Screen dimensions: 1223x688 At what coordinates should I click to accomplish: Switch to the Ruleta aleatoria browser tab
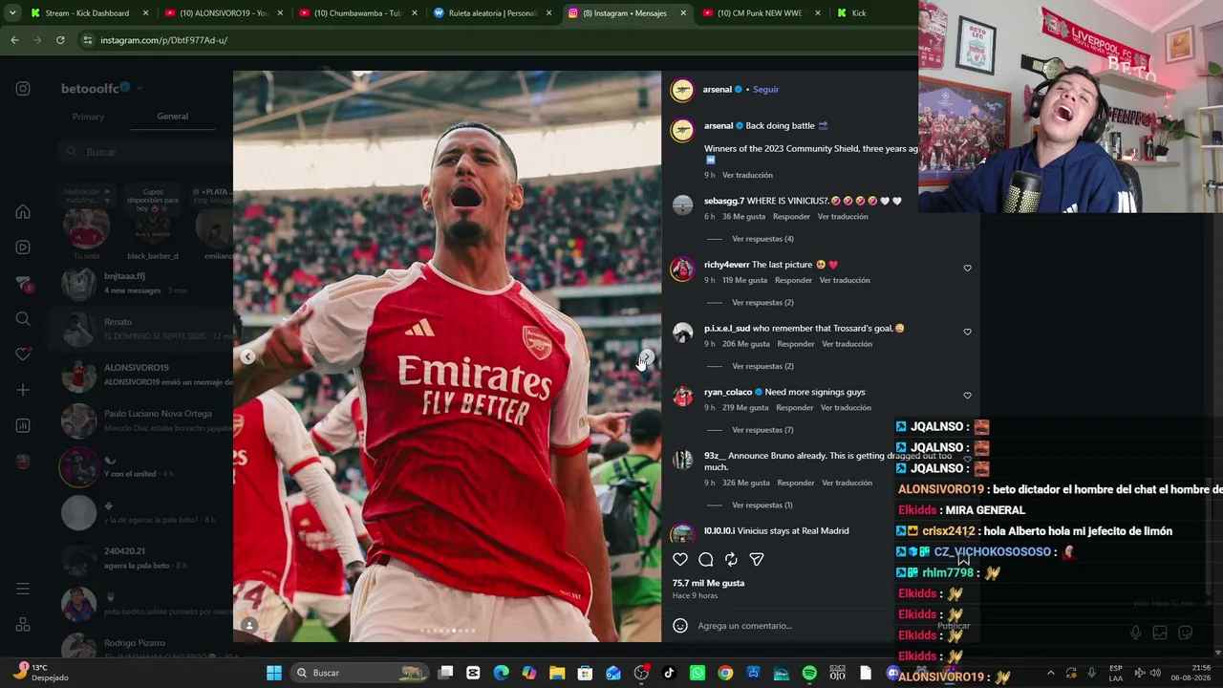click(x=490, y=13)
